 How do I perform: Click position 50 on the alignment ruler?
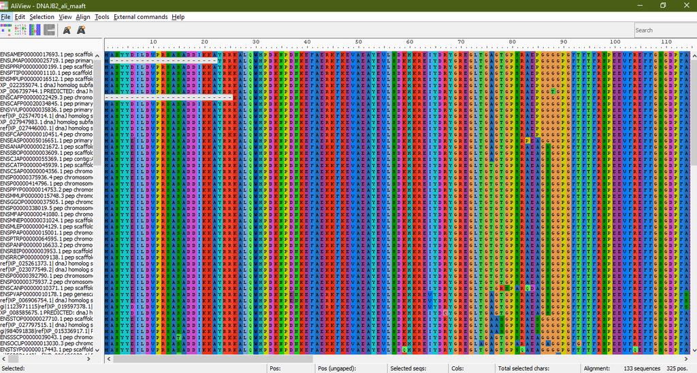[x=358, y=41]
